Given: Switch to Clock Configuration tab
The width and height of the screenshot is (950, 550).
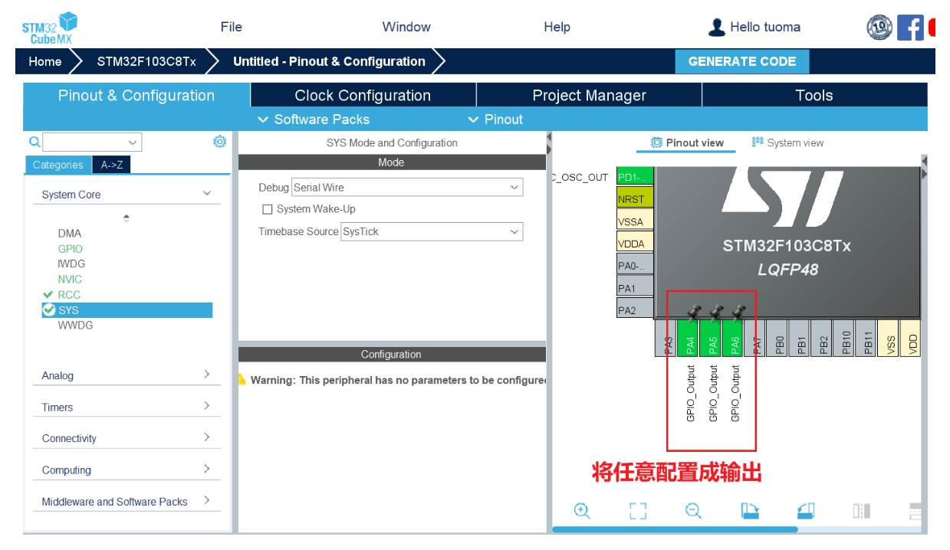Looking at the screenshot, I should [x=363, y=96].
